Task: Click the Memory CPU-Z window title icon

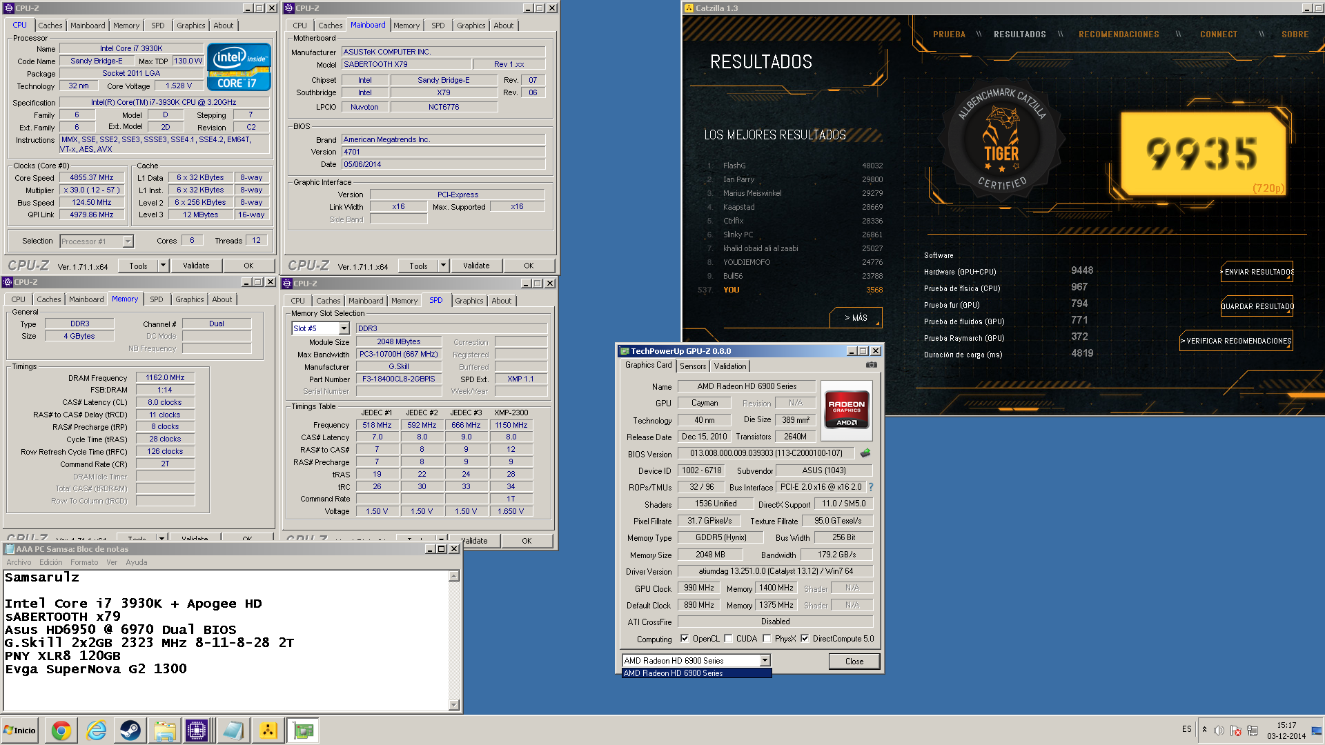Action: pyautogui.click(x=8, y=282)
